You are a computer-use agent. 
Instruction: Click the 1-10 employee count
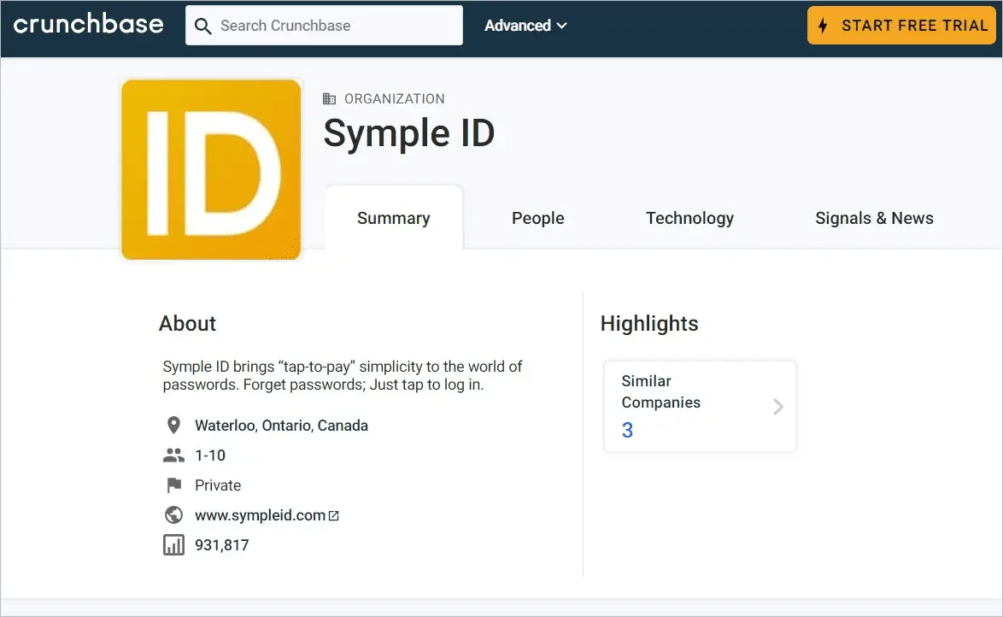click(210, 455)
